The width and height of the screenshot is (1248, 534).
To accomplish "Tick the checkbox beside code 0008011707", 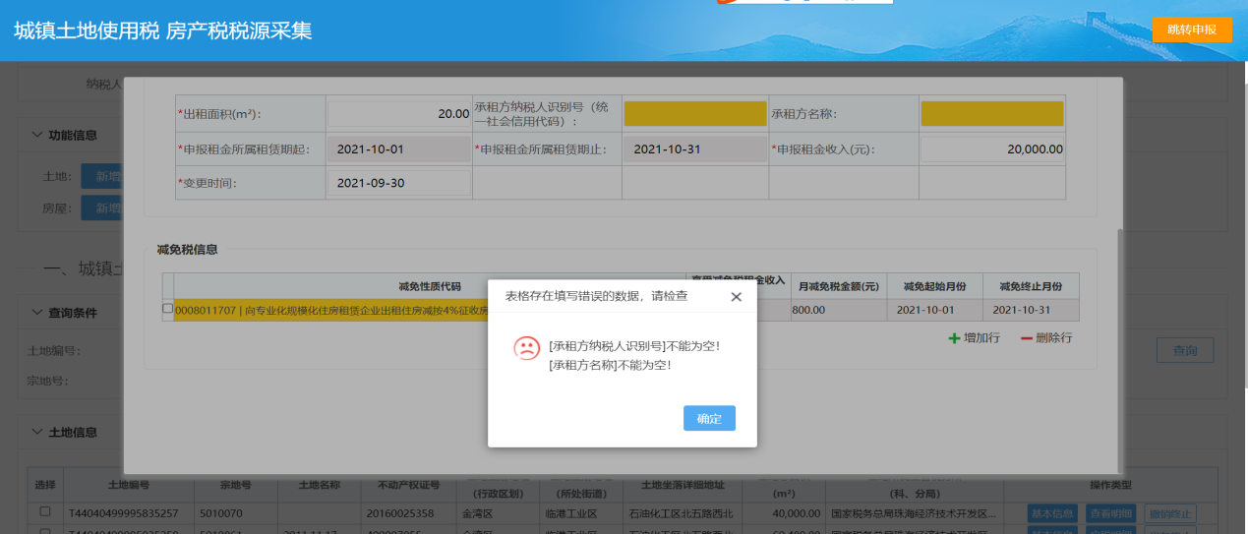I will [x=167, y=309].
